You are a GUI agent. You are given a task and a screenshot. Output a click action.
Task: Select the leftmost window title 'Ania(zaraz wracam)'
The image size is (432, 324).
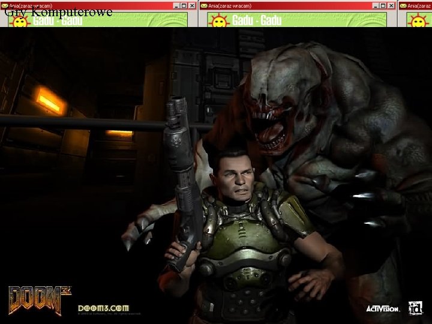click(x=31, y=6)
